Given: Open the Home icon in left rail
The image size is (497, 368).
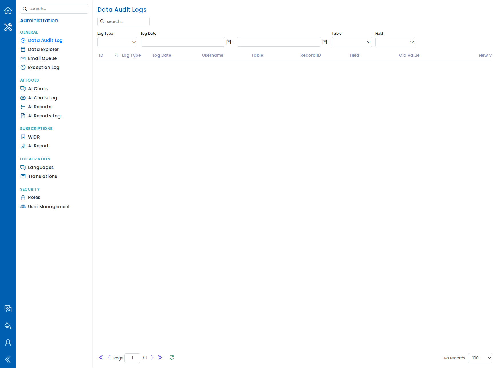Looking at the screenshot, I should click(x=8, y=10).
